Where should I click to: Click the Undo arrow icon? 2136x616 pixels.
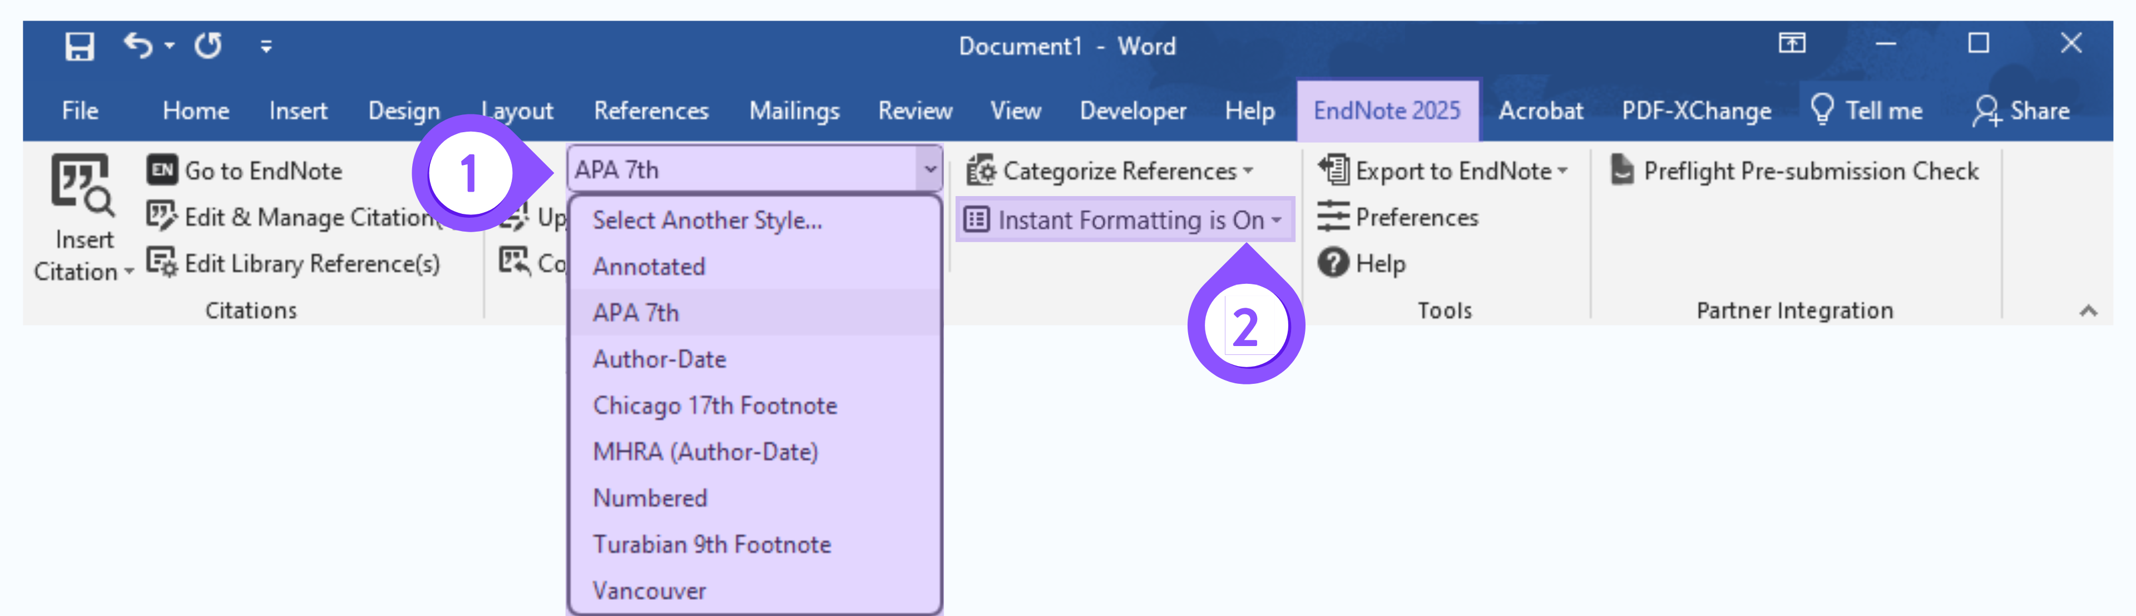click(137, 46)
